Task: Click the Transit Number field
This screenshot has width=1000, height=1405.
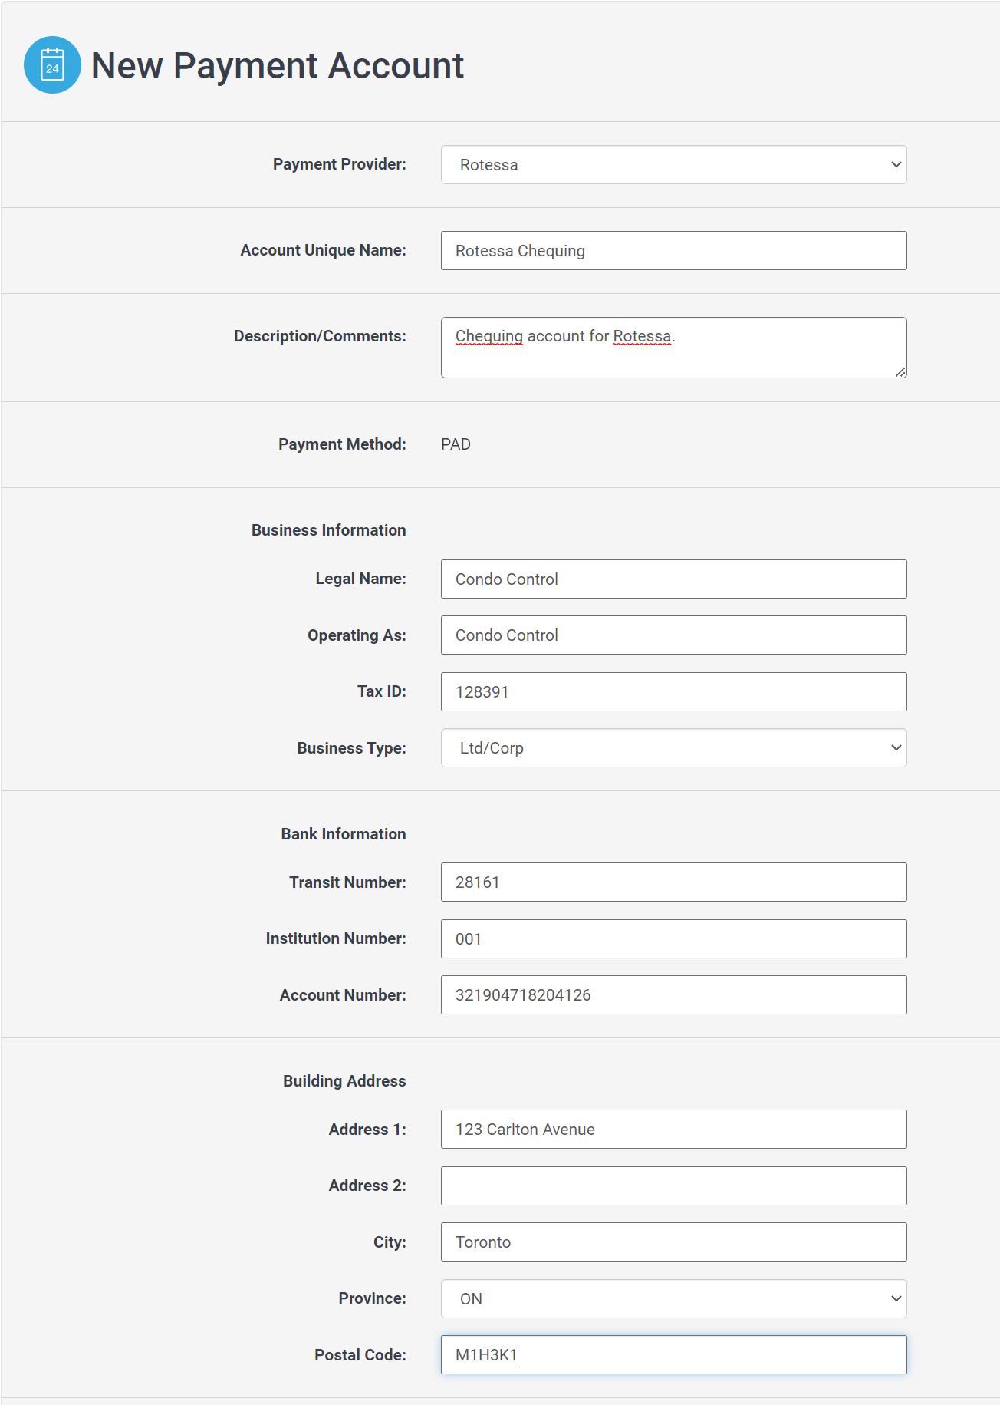Action: [673, 882]
